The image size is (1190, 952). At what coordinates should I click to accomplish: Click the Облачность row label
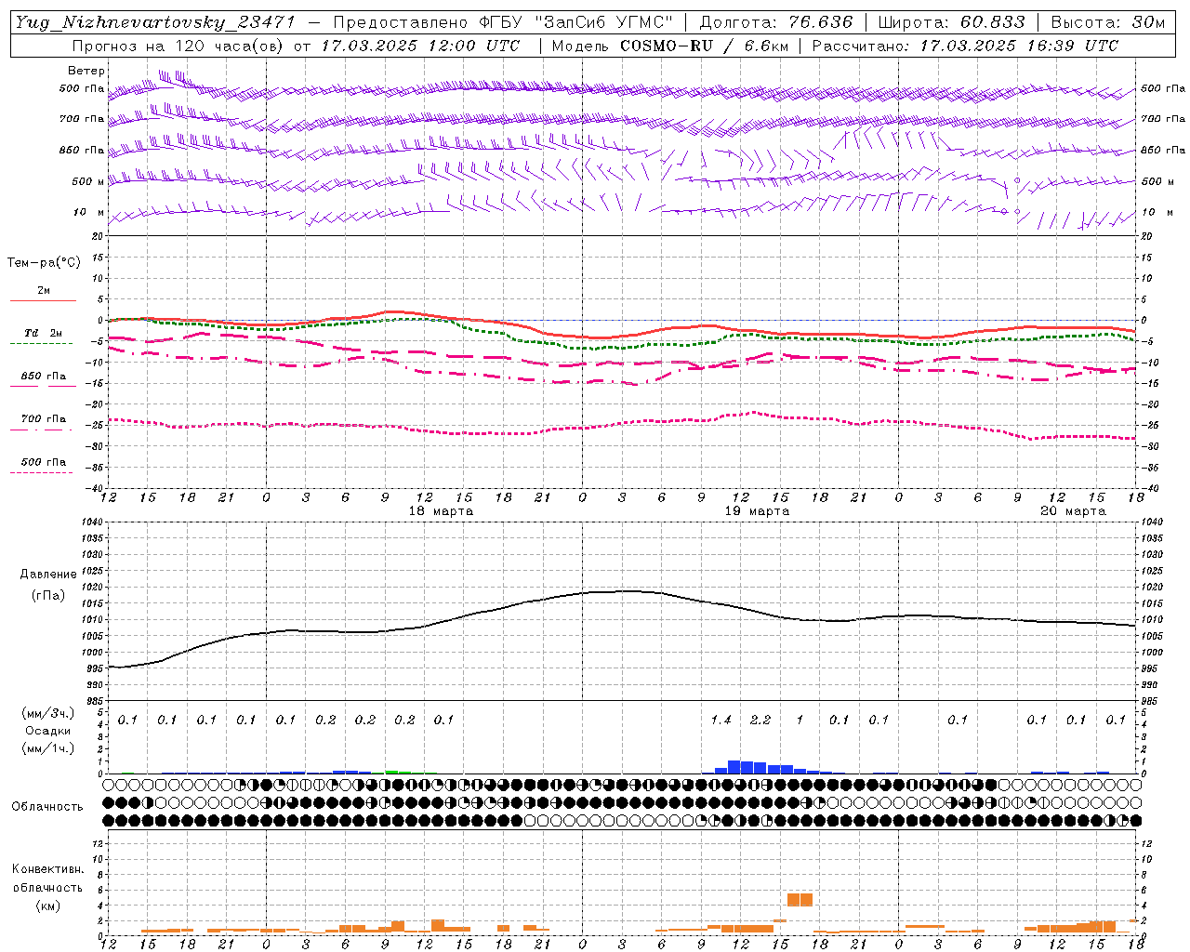[x=47, y=806]
